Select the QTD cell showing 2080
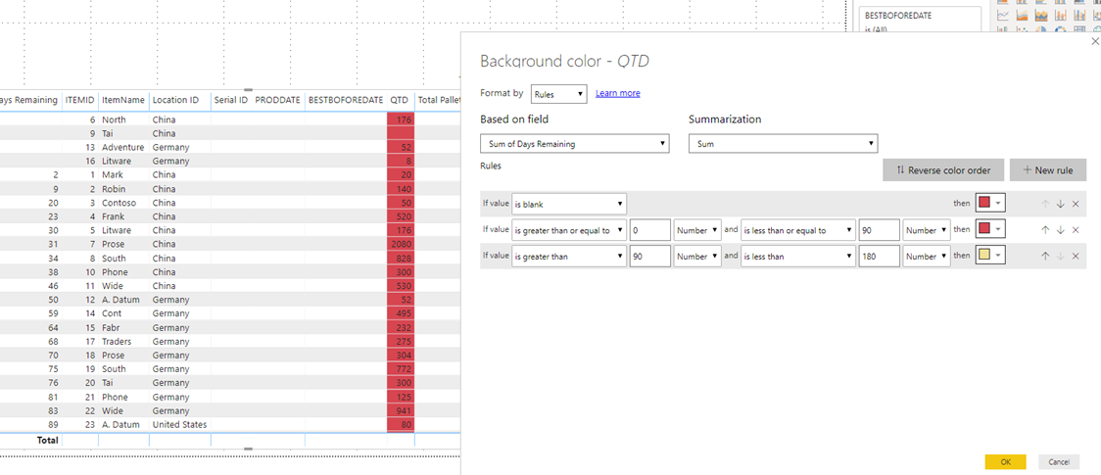 401,244
